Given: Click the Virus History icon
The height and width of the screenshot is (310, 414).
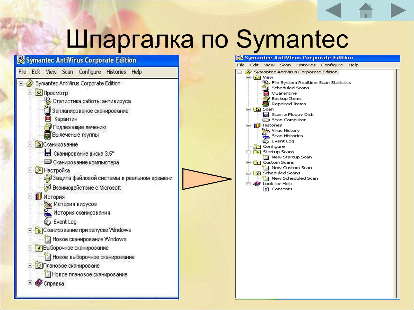Looking at the screenshot, I should click(x=266, y=130).
